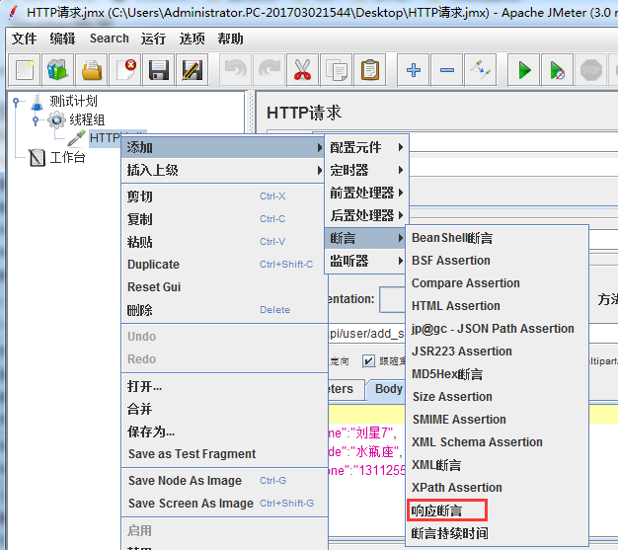618x550 pixels.
Task: Click the Toggle toolbar icon with arrows
Action: (480, 70)
